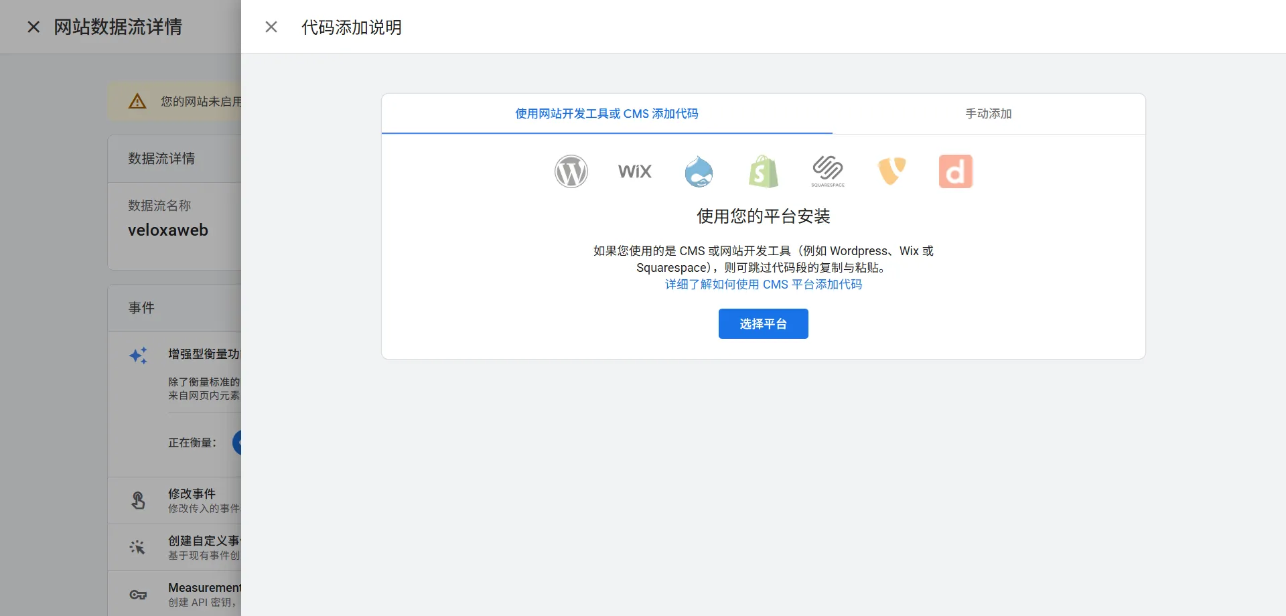The image size is (1286, 616).
Task: Close the 代码添加说明 dialog
Action: [x=271, y=27]
